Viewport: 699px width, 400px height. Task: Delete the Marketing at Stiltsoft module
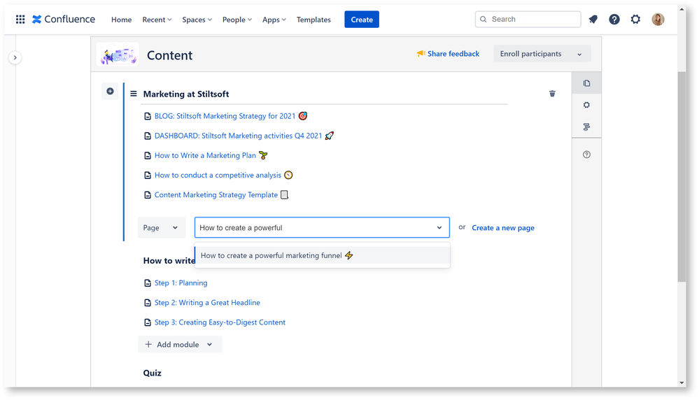pyautogui.click(x=552, y=94)
